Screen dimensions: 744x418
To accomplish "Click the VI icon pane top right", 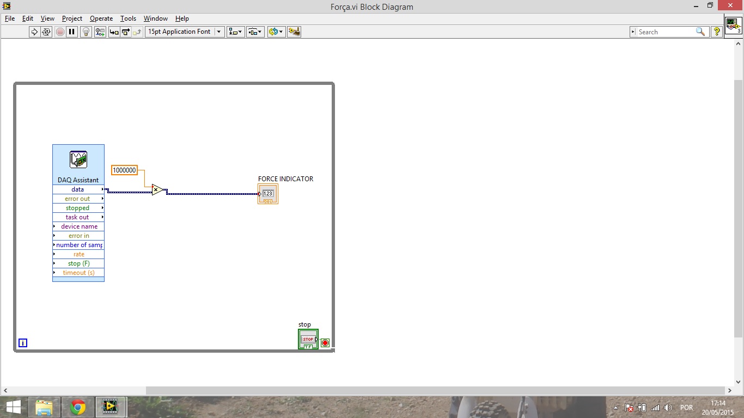I will [733, 25].
